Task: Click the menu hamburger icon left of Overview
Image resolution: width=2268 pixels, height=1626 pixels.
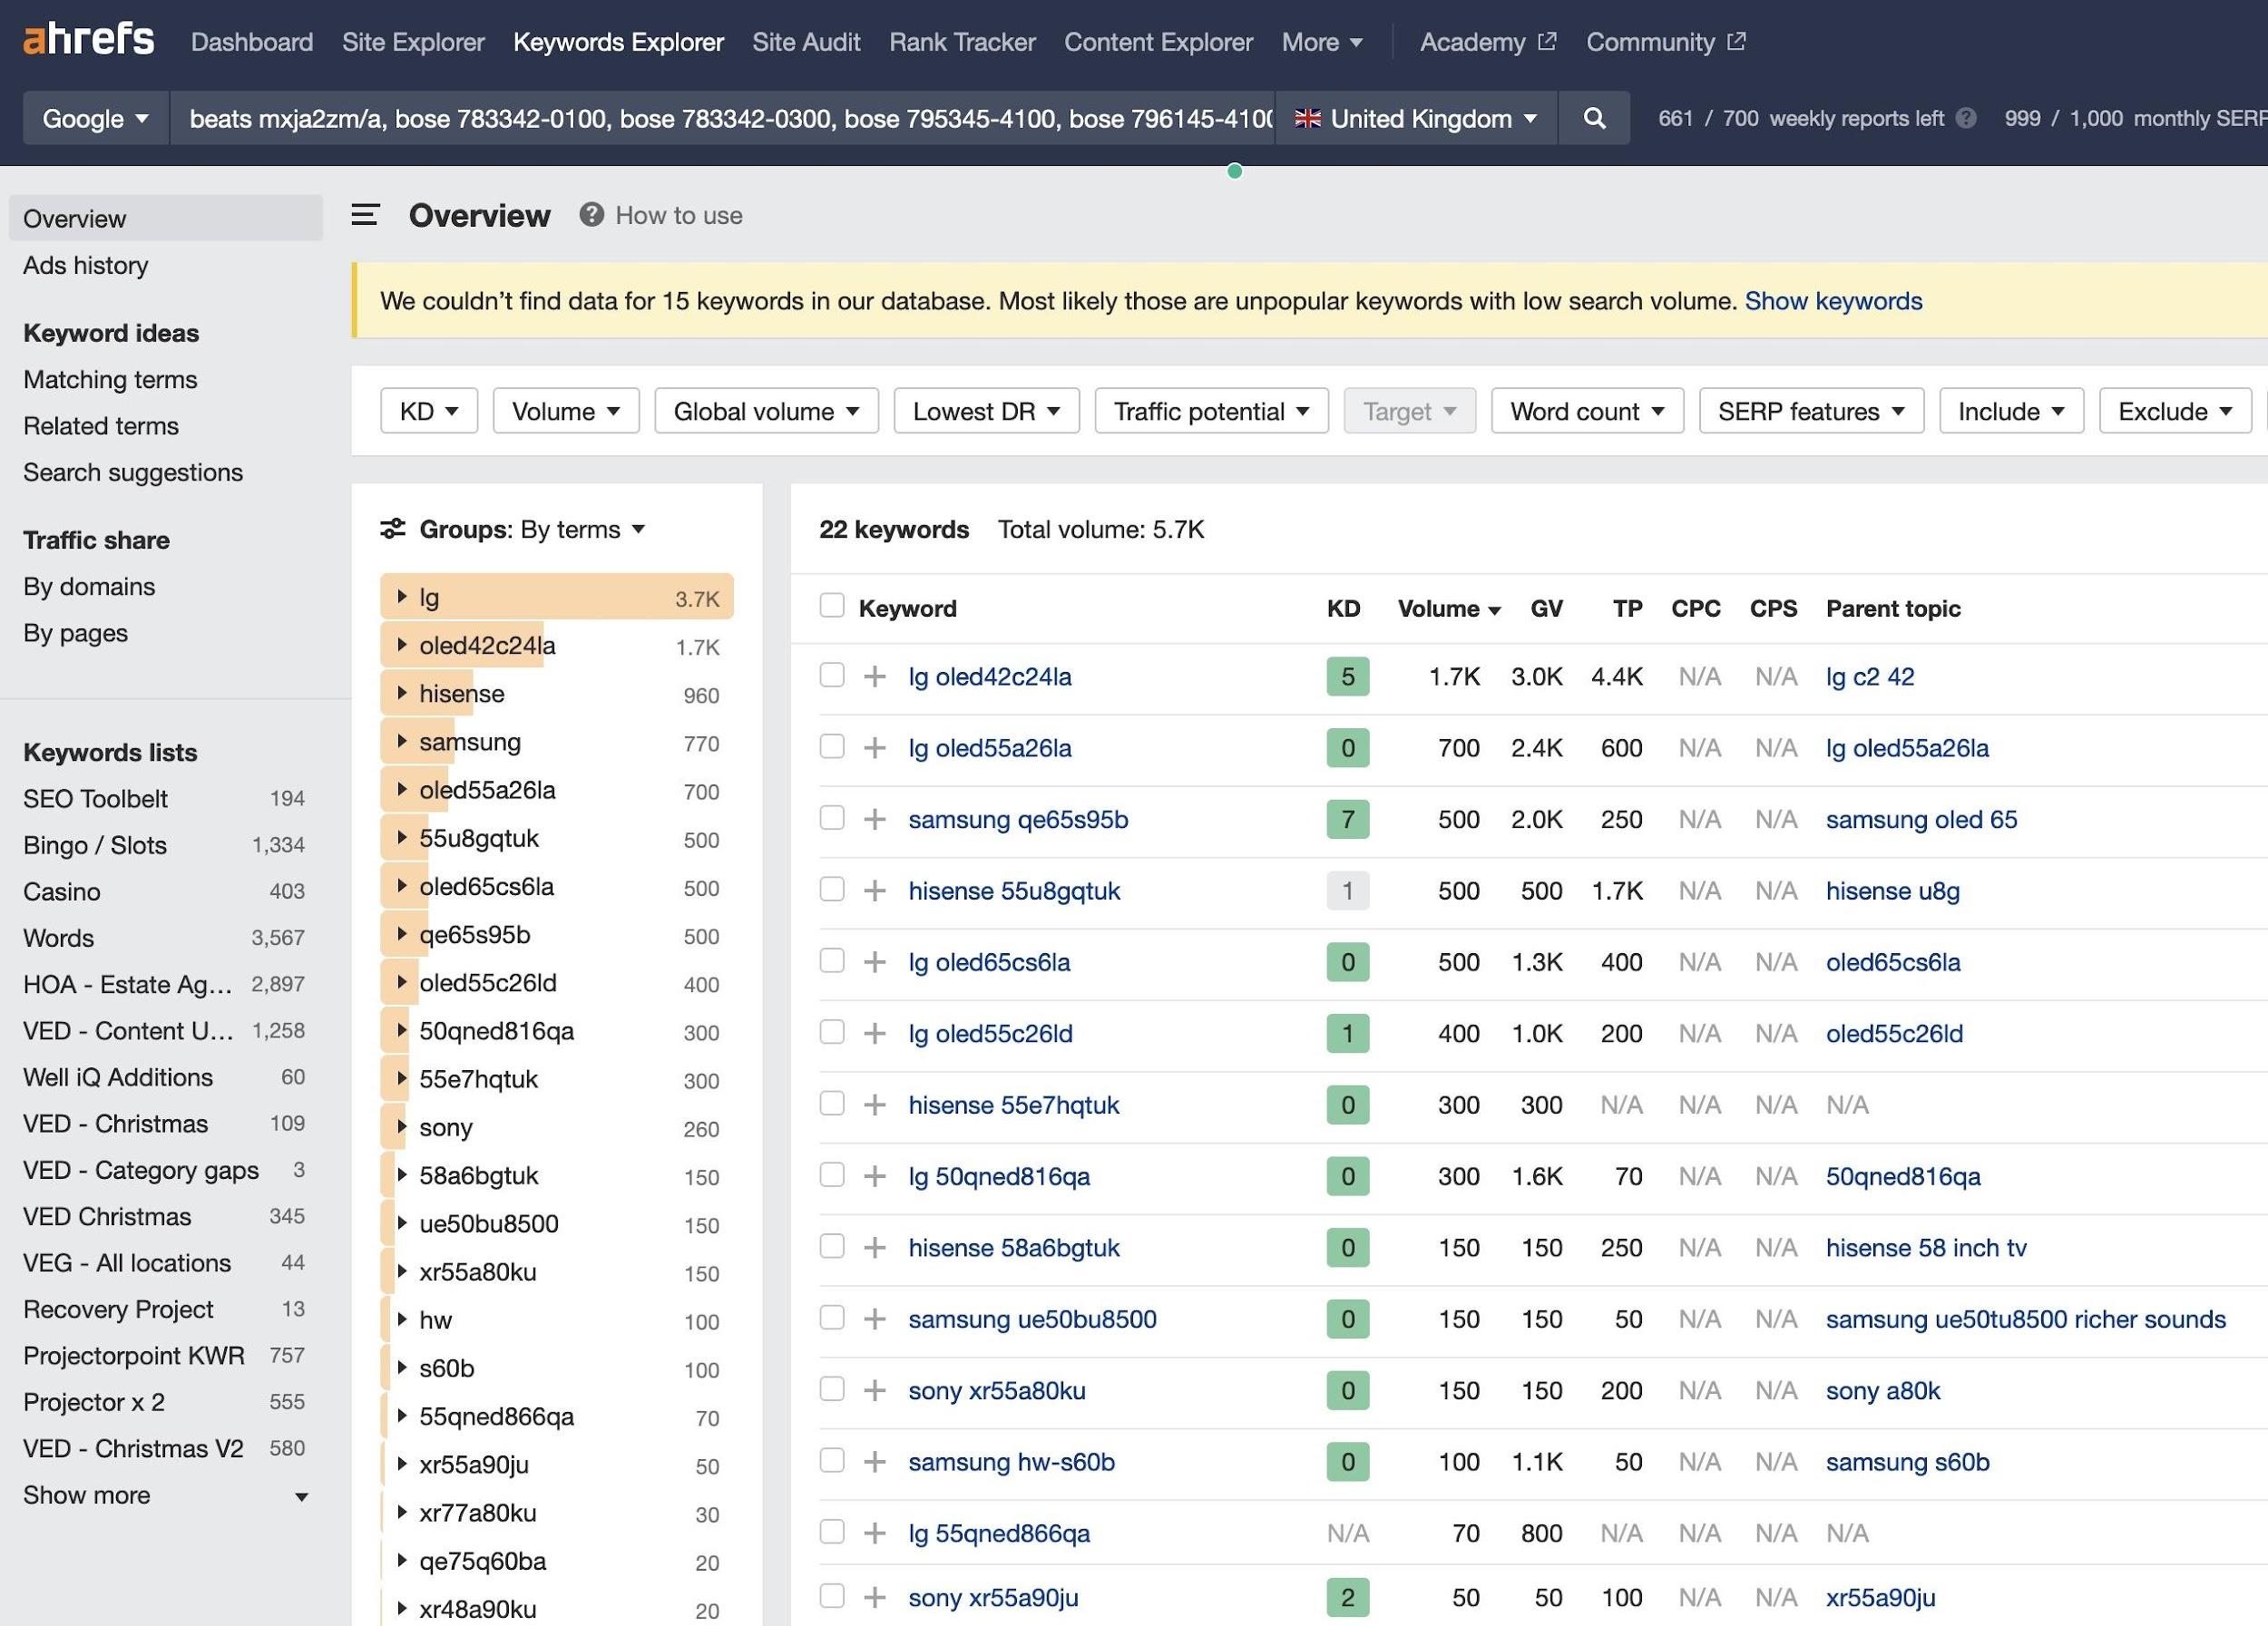Action: pos(364,213)
